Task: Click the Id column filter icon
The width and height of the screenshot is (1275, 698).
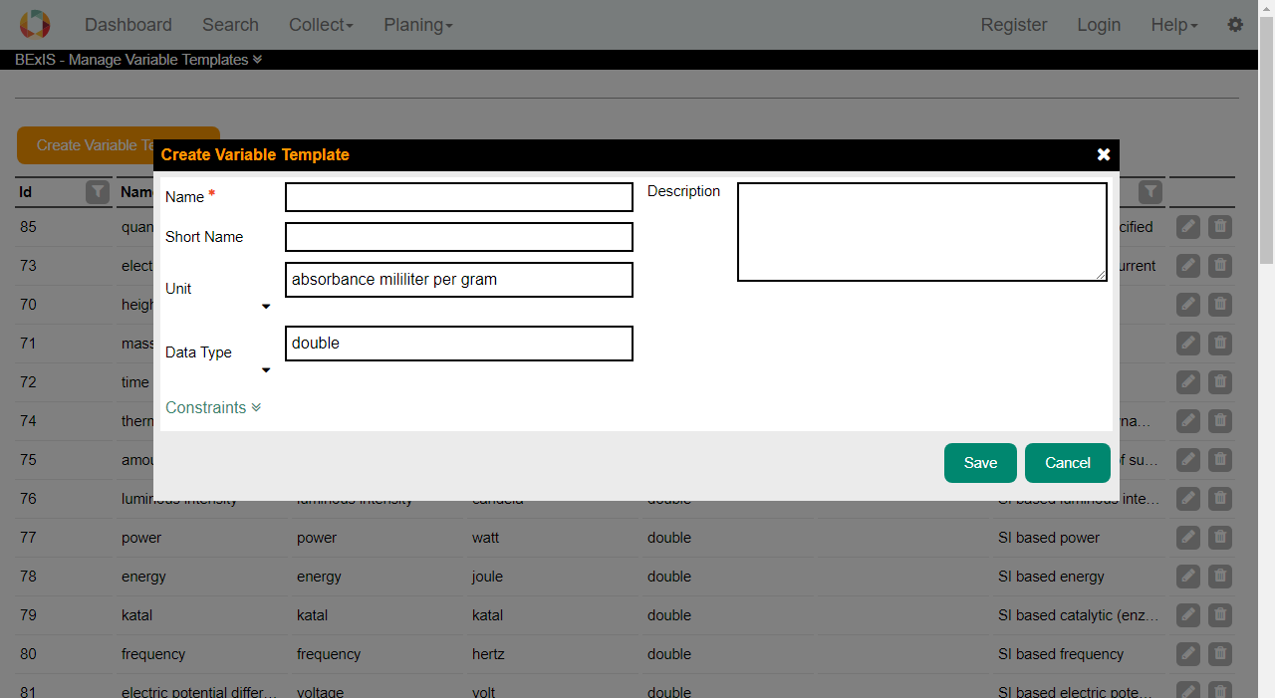Action: [98, 192]
